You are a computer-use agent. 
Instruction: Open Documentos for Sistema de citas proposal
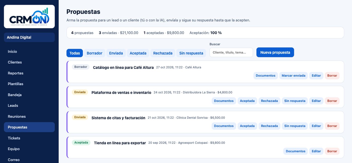coord(224,126)
